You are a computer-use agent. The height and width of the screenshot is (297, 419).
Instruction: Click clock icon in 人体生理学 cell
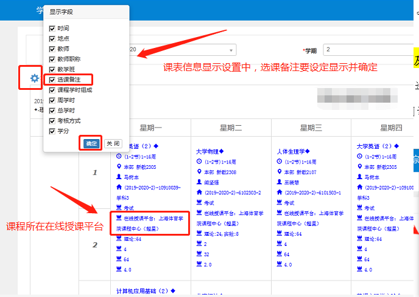pyautogui.click(x=280, y=162)
